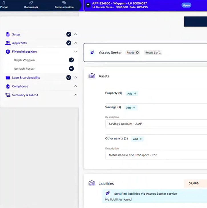Switch to the Documents tab
The height and width of the screenshot is (208, 207).
click(31, 5)
